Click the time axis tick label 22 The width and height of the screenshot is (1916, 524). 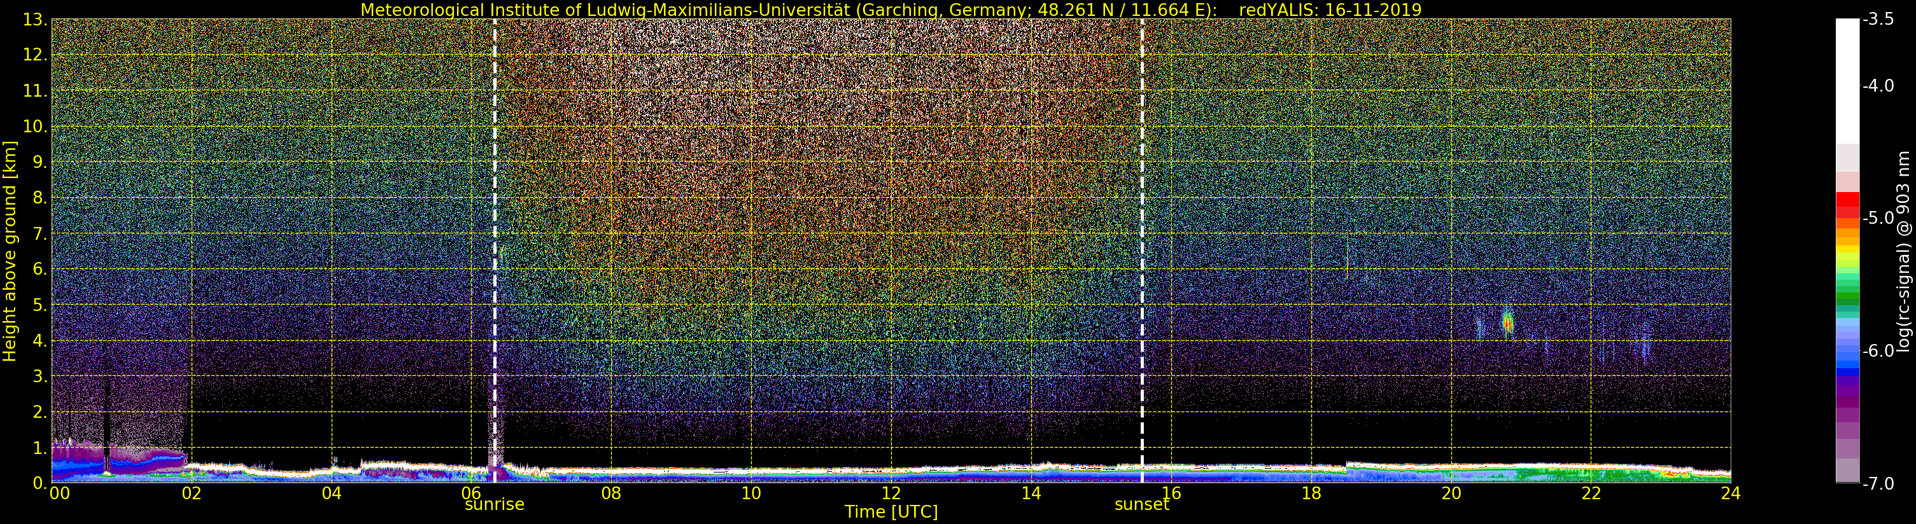pos(1591,493)
